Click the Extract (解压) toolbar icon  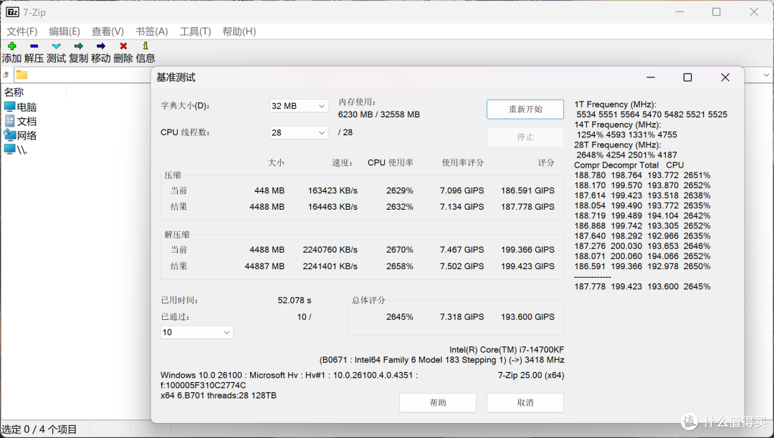pyautogui.click(x=34, y=46)
